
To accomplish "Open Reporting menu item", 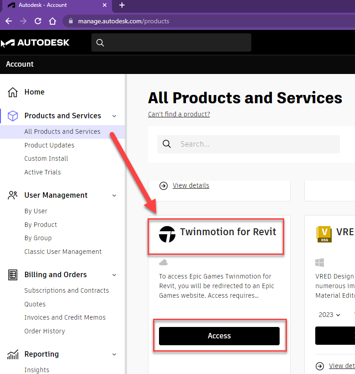I will pyautogui.click(x=42, y=354).
